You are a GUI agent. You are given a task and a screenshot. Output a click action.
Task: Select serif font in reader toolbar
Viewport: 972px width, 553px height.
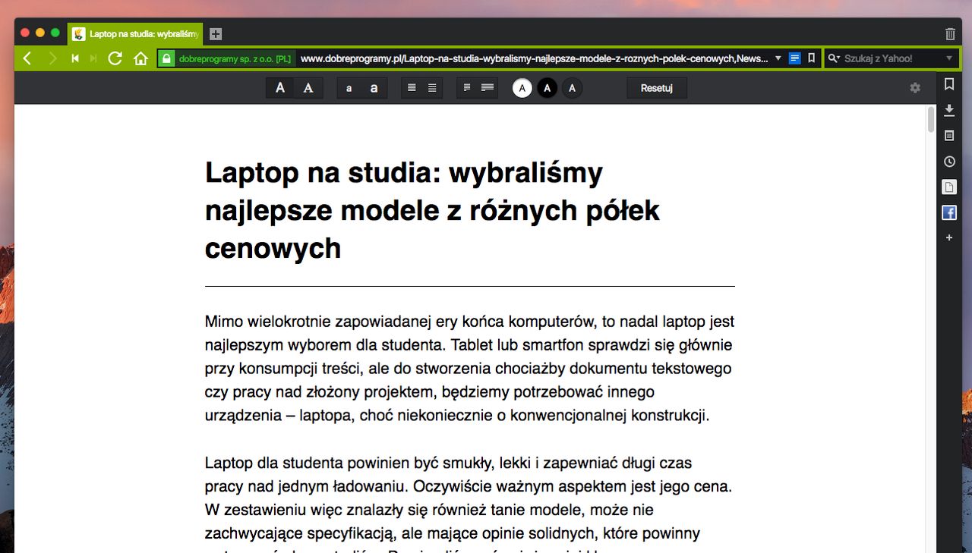[308, 88]
